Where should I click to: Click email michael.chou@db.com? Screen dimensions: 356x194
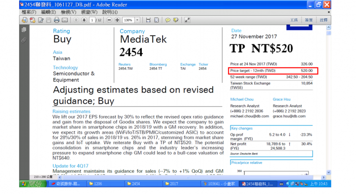[250, 116]
